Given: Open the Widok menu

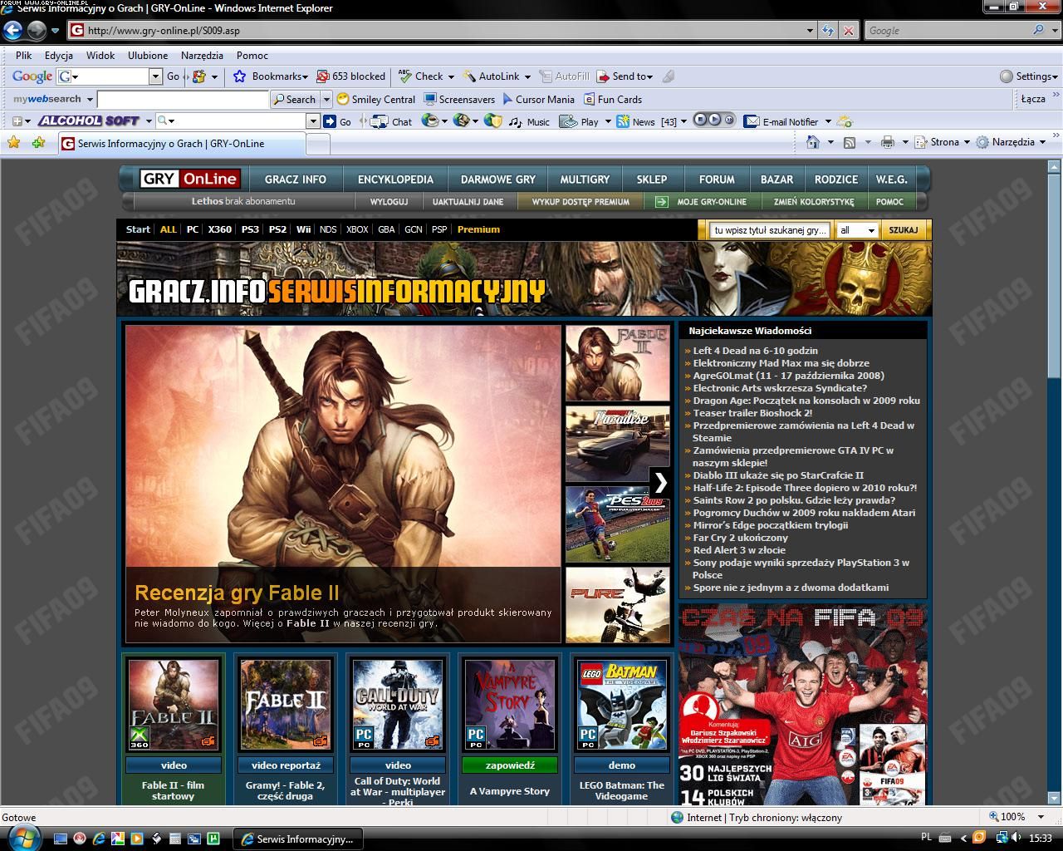Looking at the screenshot, I should coord(100,55).
